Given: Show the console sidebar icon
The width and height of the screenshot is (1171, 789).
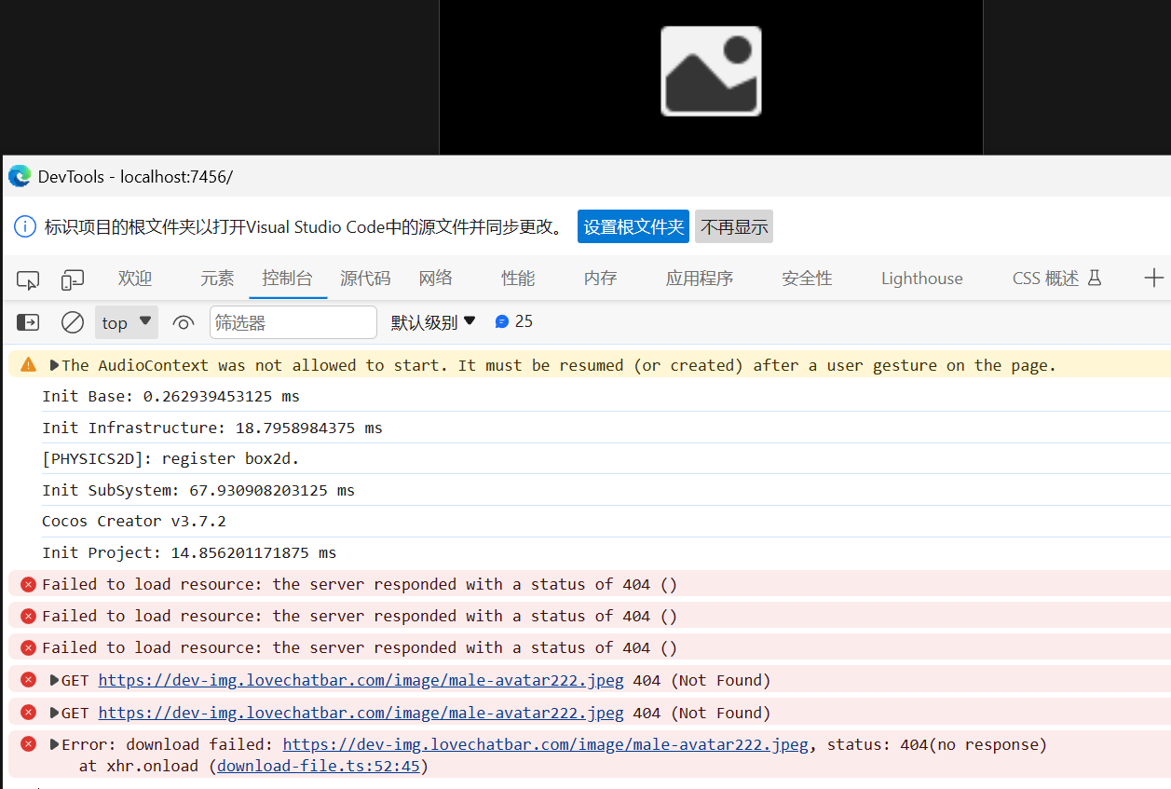Looking at the screenshot, I should click(28, 322).
